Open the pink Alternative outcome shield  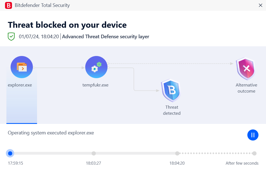click(x=246, y=68)
